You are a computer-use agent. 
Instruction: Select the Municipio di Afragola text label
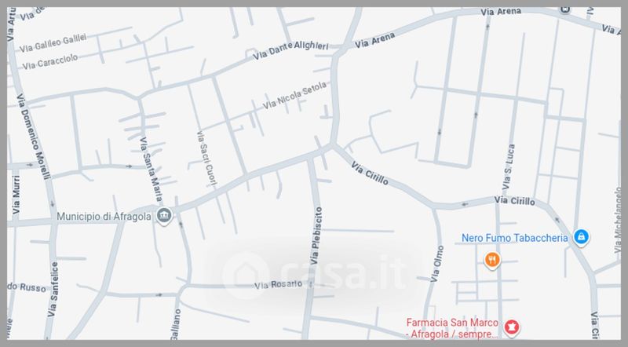pyautogui.click(x=104, y=217)
